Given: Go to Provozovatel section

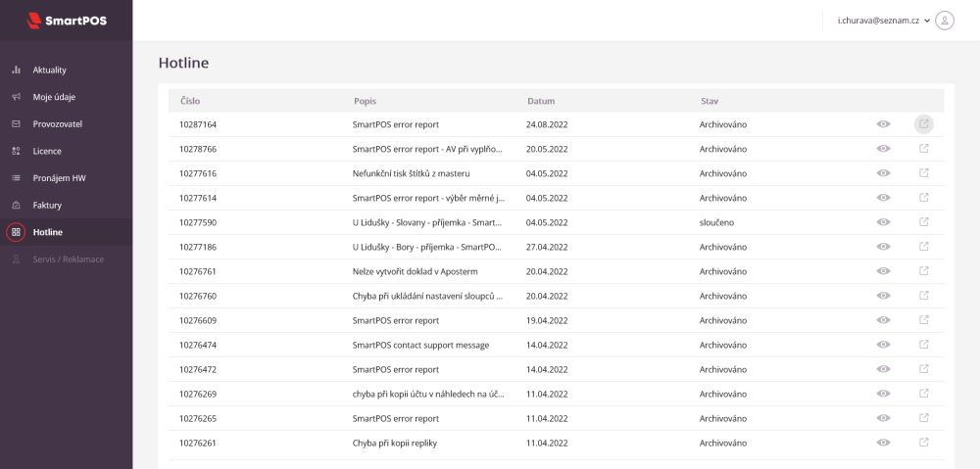Looking at the screenshot, I should 58,124.
